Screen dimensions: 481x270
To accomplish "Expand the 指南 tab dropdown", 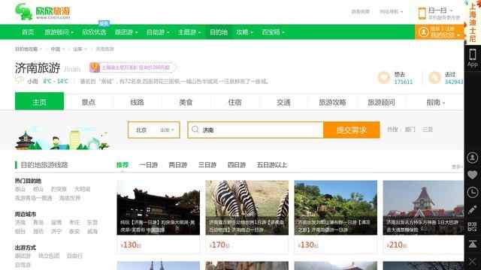I will tap(436, 102).
